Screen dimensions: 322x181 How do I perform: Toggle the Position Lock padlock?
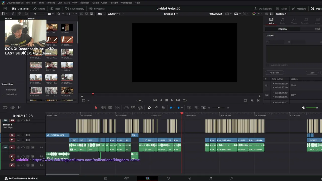click(x=163, y=108)
